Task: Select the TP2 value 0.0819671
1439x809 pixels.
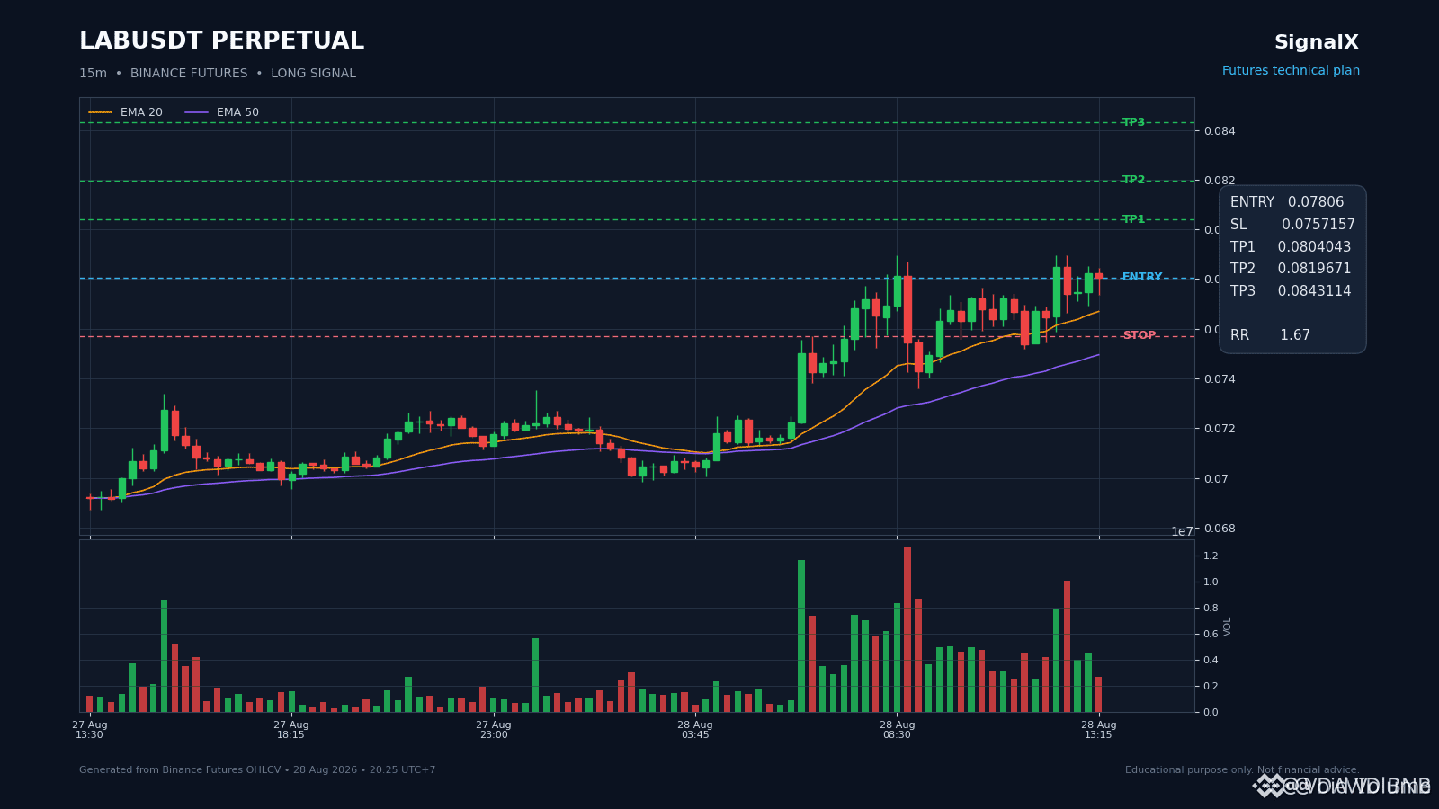Action: pos(1314,269)
